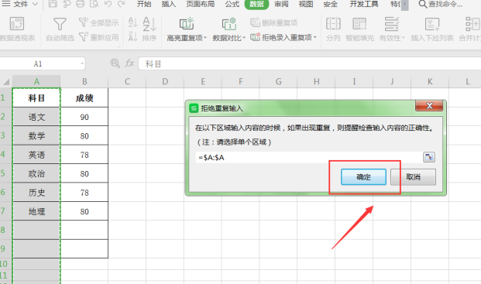Click the save icon in quick toolbar

click(x=53, y=4)
